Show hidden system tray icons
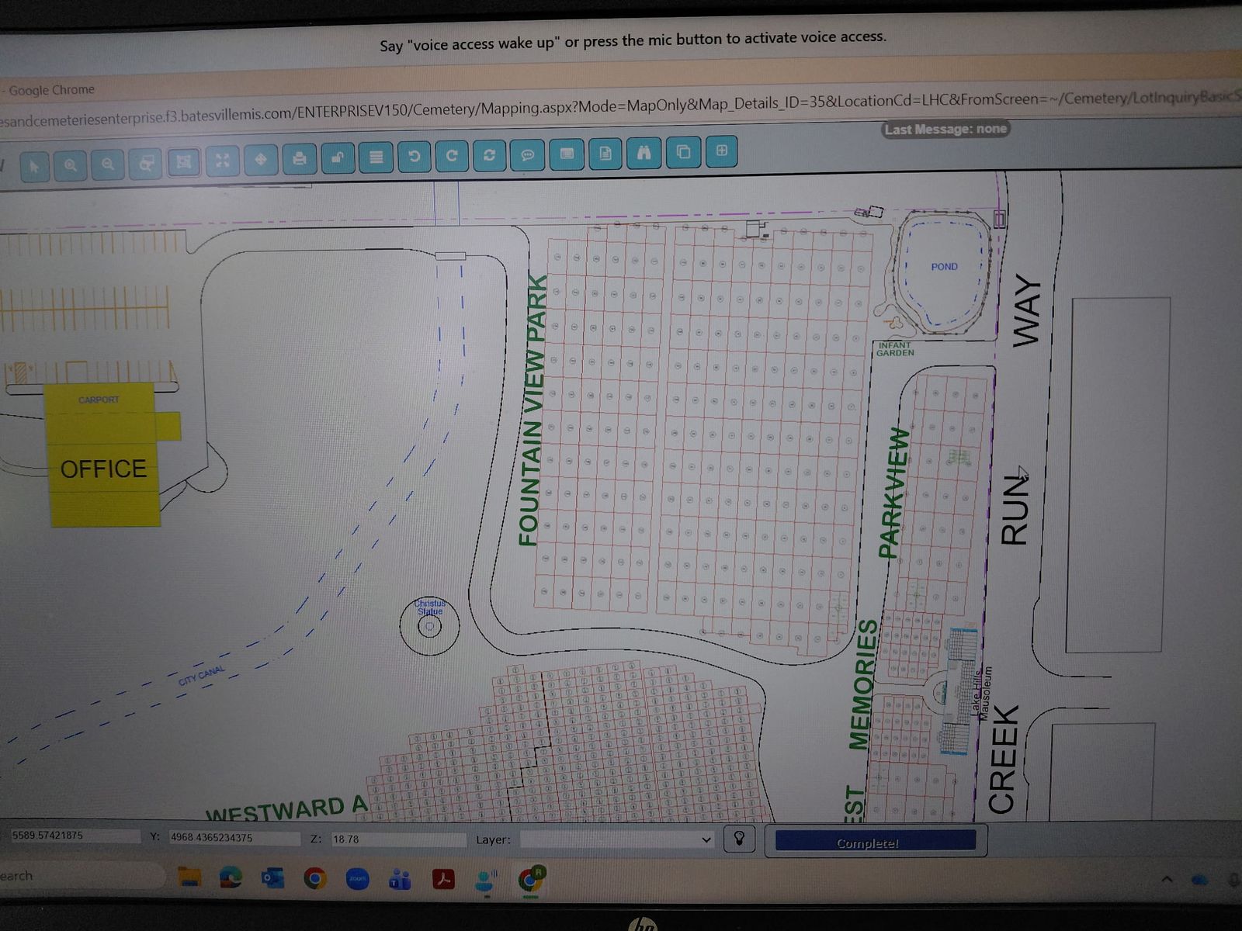Screen dimensions: 1242x931 click(1166, 879)
